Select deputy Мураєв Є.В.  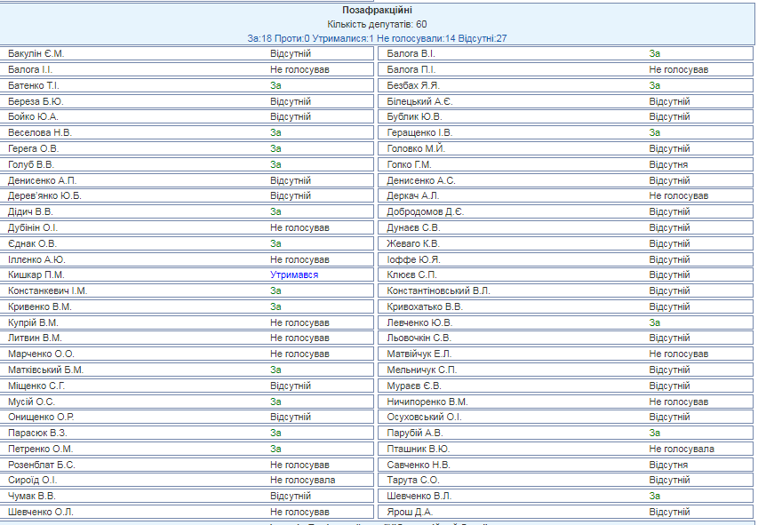[414, 386]
